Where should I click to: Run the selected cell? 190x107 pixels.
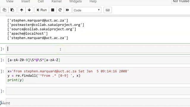[x=42, y=10]
